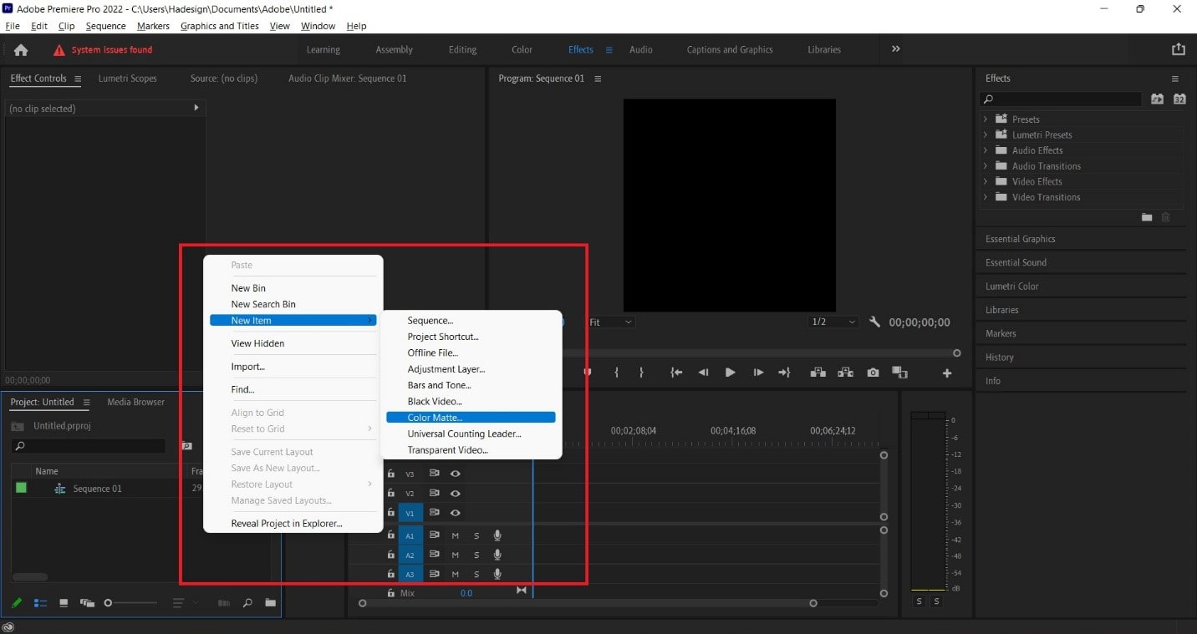Image resolution: width=1197 pixels, height=634 pixels.
Task: Click Project panel Find magnifier icon
Action: 247,602
